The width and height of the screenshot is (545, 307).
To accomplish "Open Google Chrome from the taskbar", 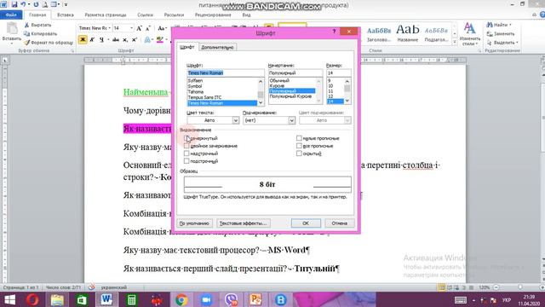I will coord(181,299).
